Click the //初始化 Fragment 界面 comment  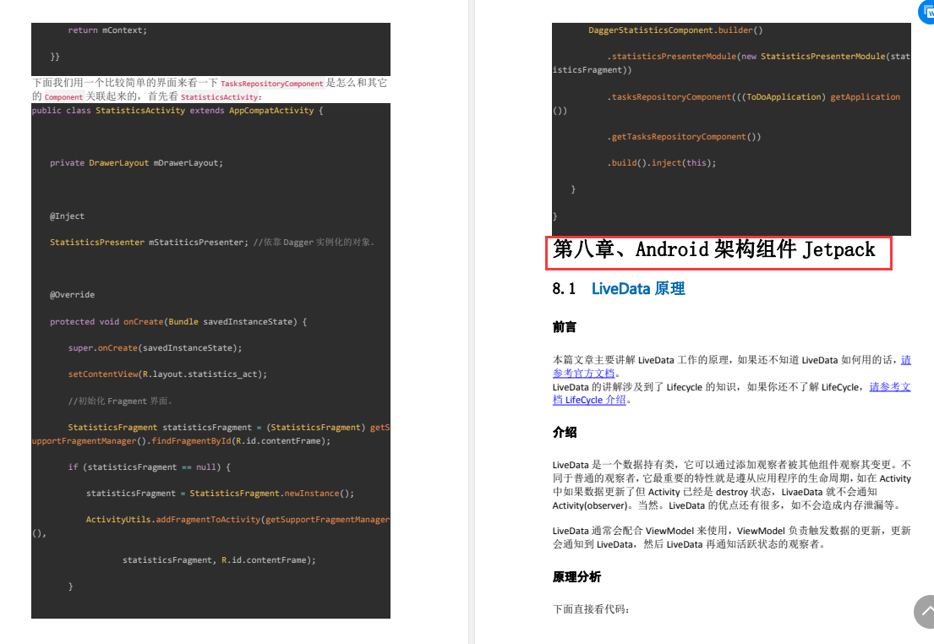120,401
